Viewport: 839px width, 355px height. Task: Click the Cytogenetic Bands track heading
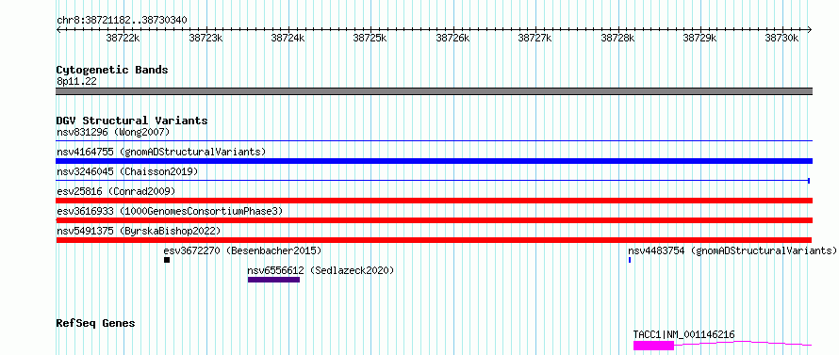click(112, 70)
